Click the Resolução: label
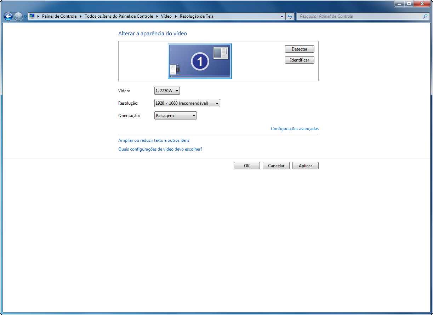The image size is (433, 315). (x=128, y=103)
